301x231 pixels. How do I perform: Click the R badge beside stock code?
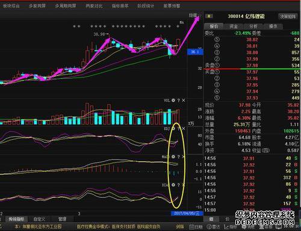209,16
